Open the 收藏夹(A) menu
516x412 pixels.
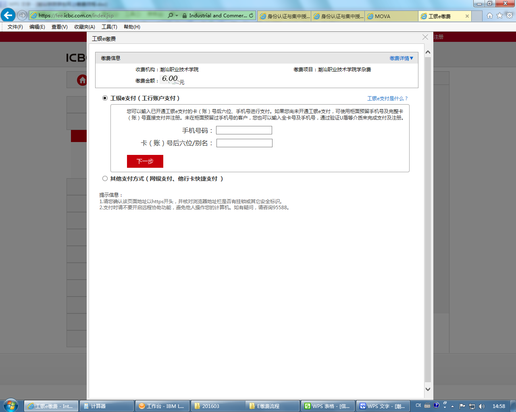(x=85, y=27)
